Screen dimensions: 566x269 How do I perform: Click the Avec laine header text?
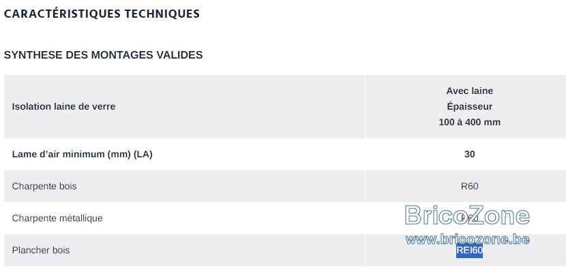[x=469, y=91]
